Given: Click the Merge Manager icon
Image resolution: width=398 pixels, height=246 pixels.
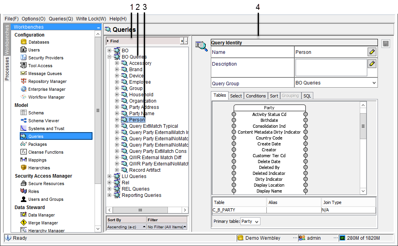Looking at the screenshot, I should pyautogui.click(x=24, y=223).
